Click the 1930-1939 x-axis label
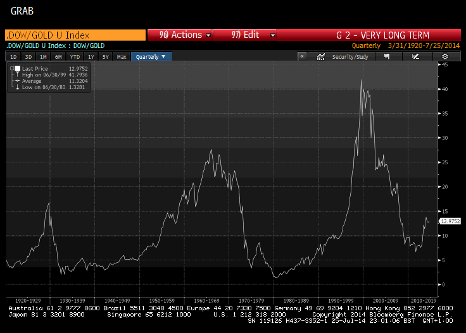Viewport: 466px width, 333px height. coord(72,300)
